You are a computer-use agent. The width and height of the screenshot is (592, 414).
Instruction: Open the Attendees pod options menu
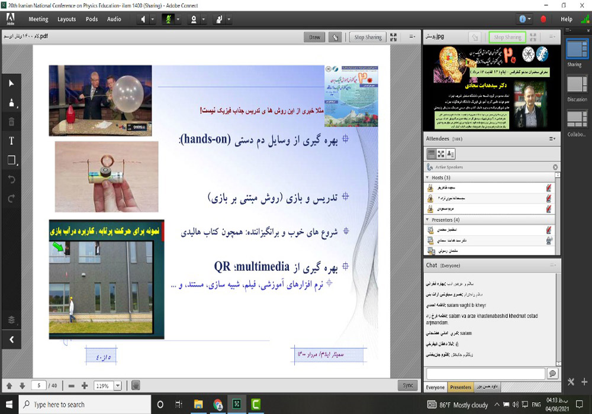(x=552, y=139)
